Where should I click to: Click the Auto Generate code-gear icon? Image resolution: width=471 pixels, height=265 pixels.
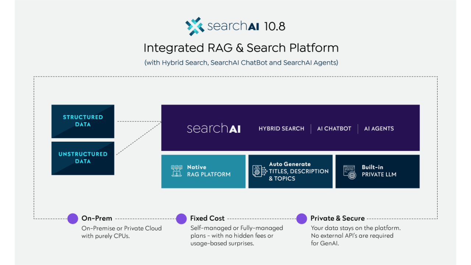click(259, 172)
